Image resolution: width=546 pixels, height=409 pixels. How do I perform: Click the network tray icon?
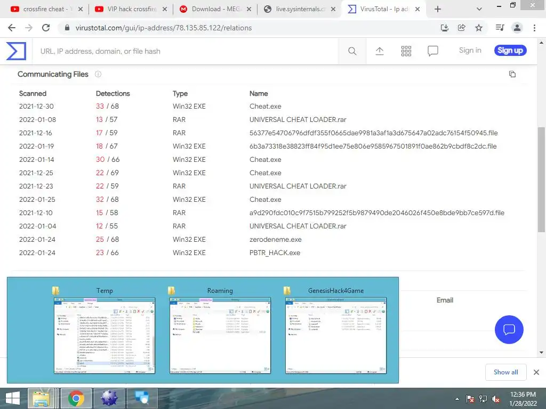483,399
